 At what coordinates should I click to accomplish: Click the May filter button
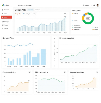(35, 14)
